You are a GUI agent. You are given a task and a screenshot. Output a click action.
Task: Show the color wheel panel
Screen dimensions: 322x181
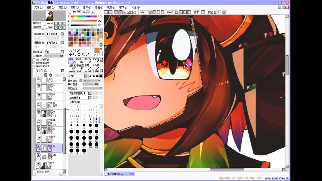(70, 12)
